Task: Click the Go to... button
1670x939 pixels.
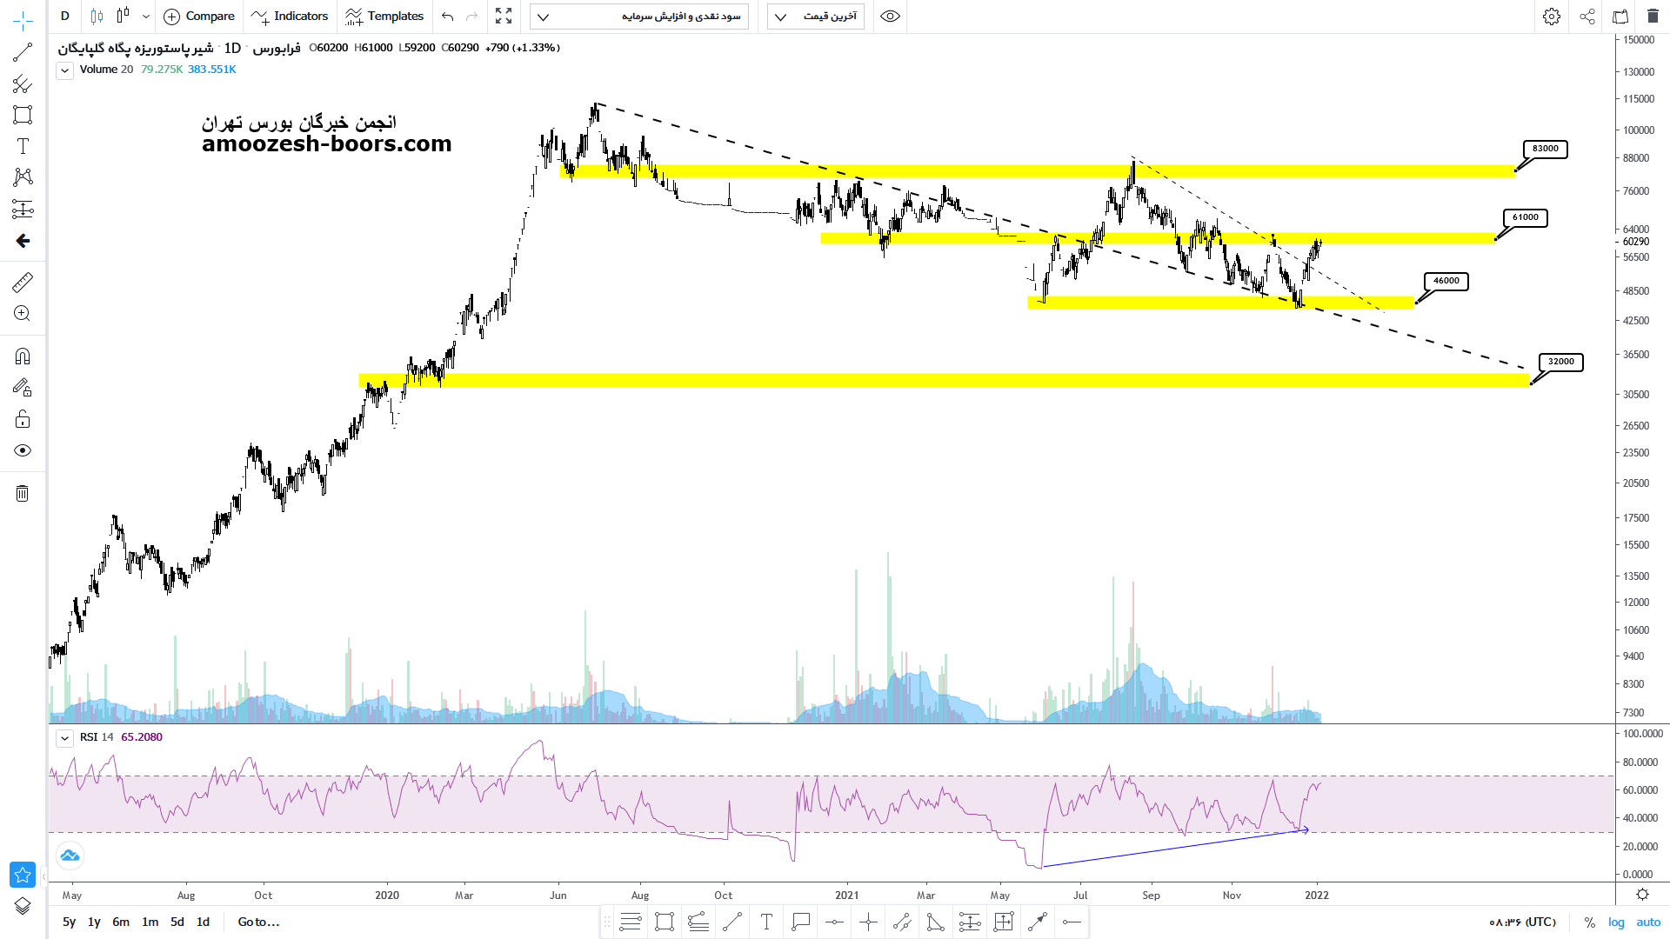Action: 258,922
